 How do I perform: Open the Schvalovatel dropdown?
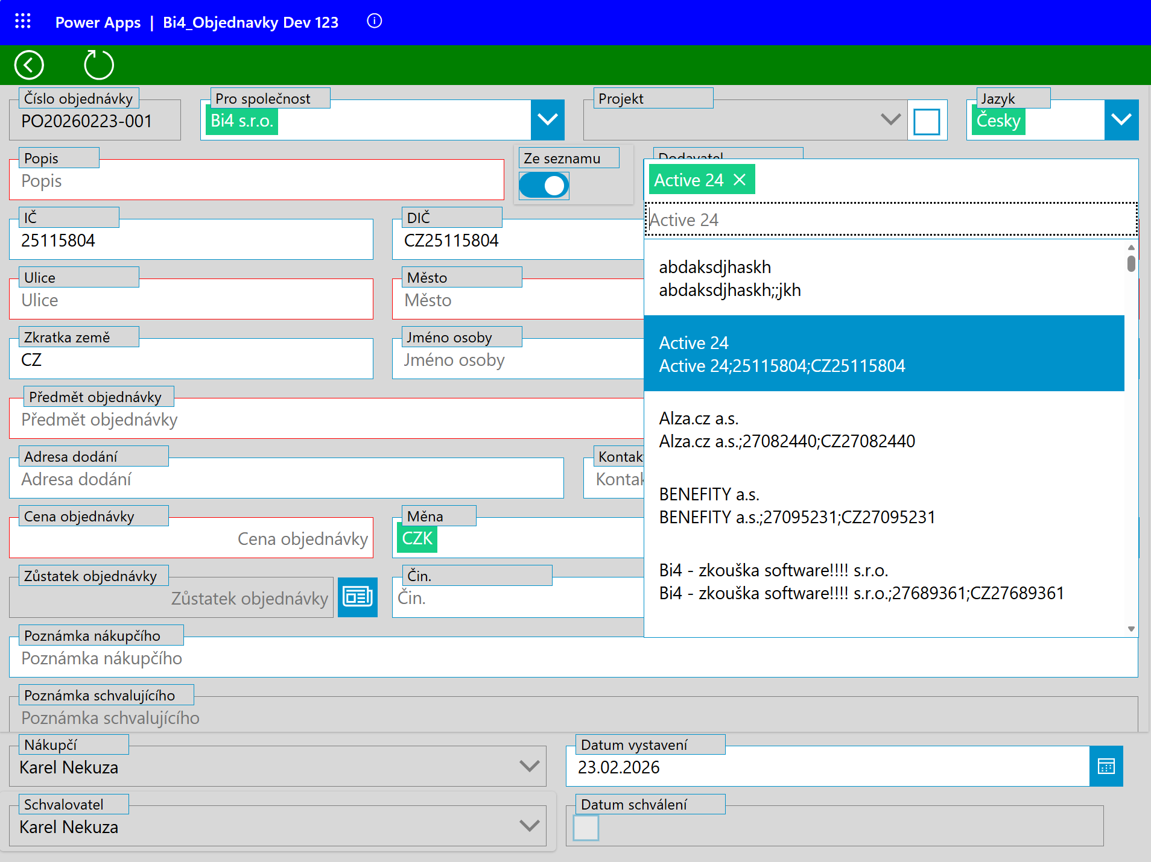click(529, 826)
